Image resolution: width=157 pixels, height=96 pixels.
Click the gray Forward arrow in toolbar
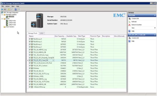5,9
